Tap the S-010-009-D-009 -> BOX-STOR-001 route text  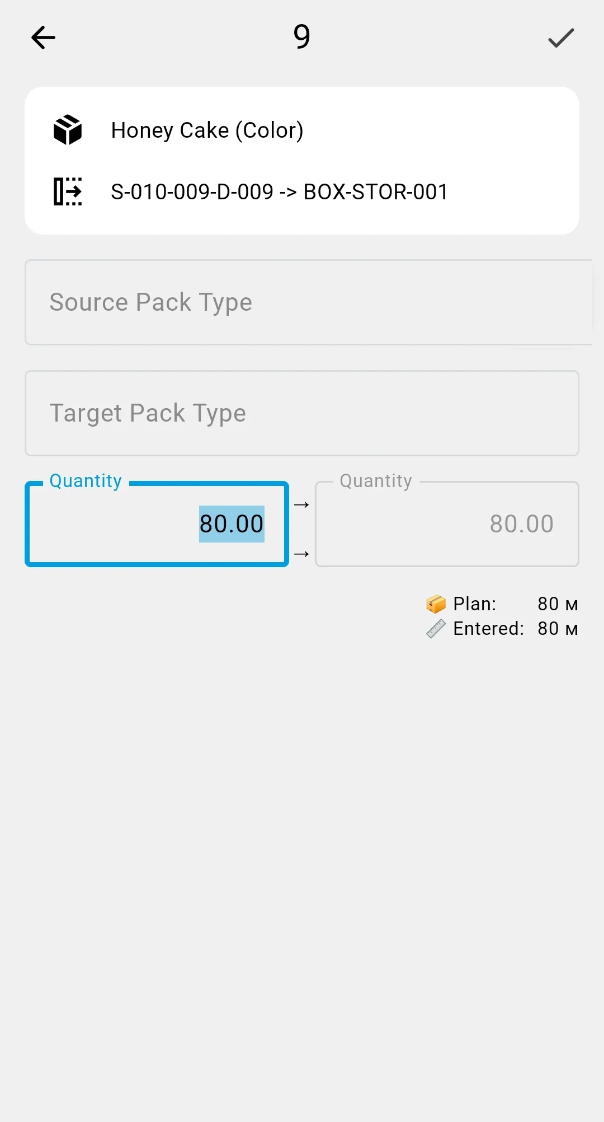[280, 192]
